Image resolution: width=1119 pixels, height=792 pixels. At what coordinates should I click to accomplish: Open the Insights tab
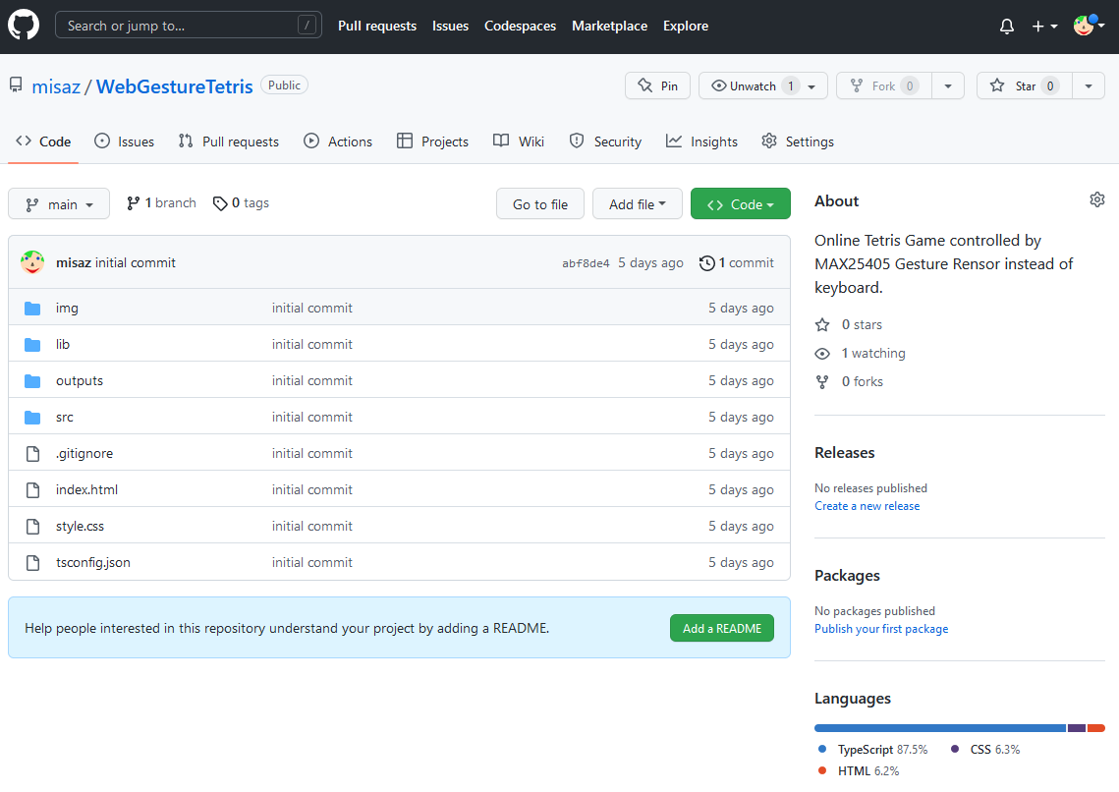pos(701,141)
